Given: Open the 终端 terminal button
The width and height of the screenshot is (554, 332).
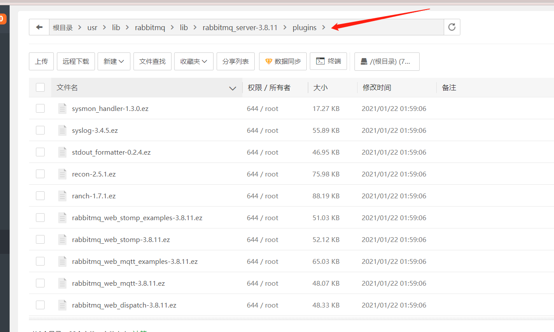Looking at the screenshot, I should tap(328, 61).
